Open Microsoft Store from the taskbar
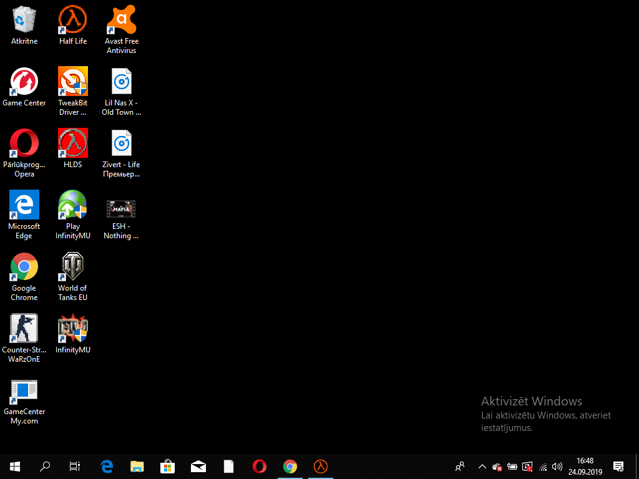This screenshot has height=479, width=639. (168, 467)
